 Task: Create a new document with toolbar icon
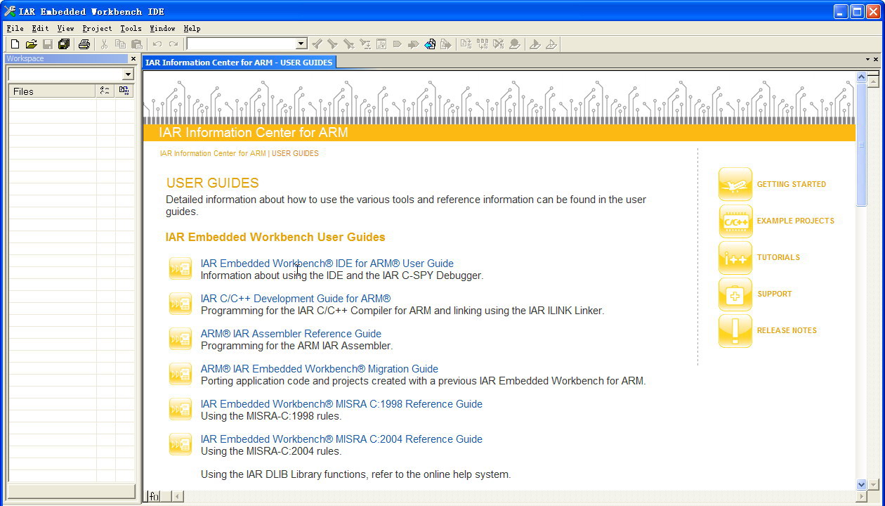click(x=15, y=44)
